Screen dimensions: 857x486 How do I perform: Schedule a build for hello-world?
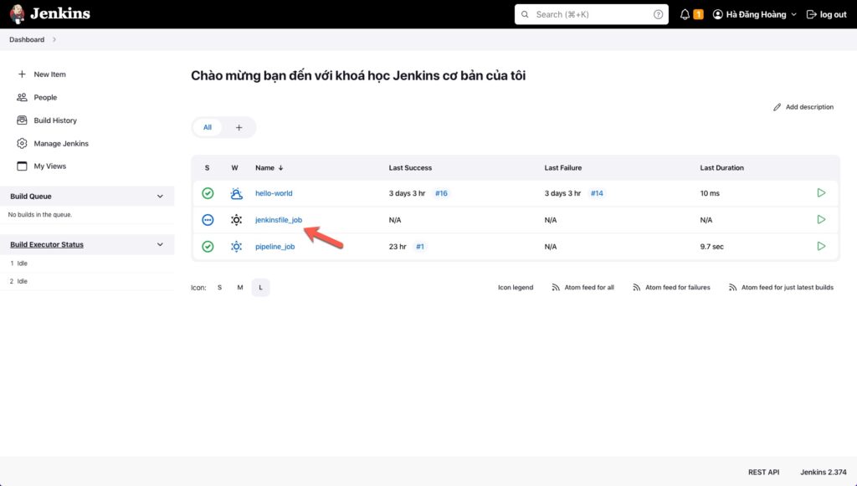tap(821, 192)
